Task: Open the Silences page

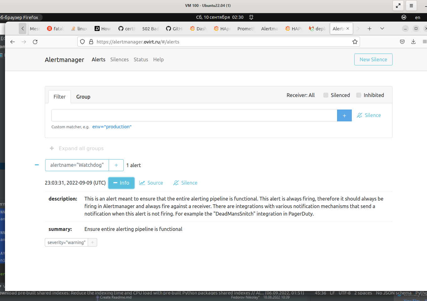Action: (119, 59)
